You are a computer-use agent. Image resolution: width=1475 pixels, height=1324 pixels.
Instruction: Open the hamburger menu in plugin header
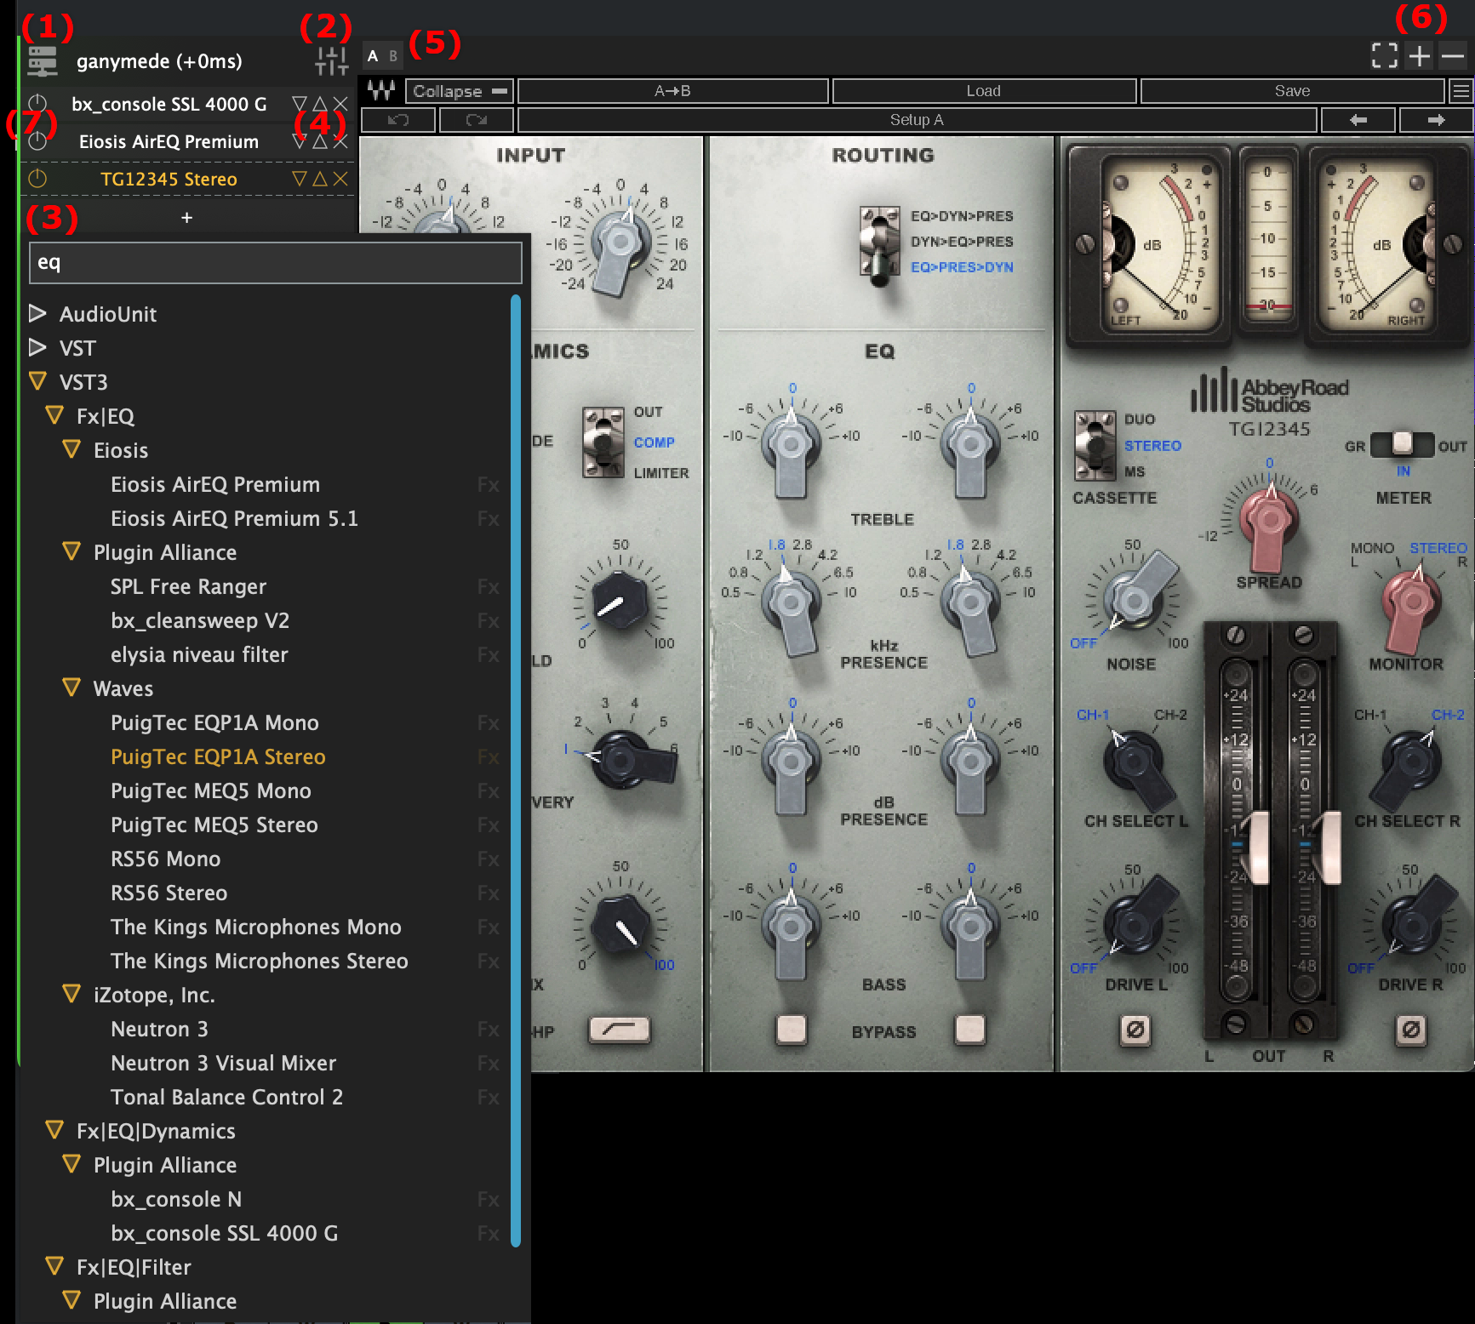1461,91
